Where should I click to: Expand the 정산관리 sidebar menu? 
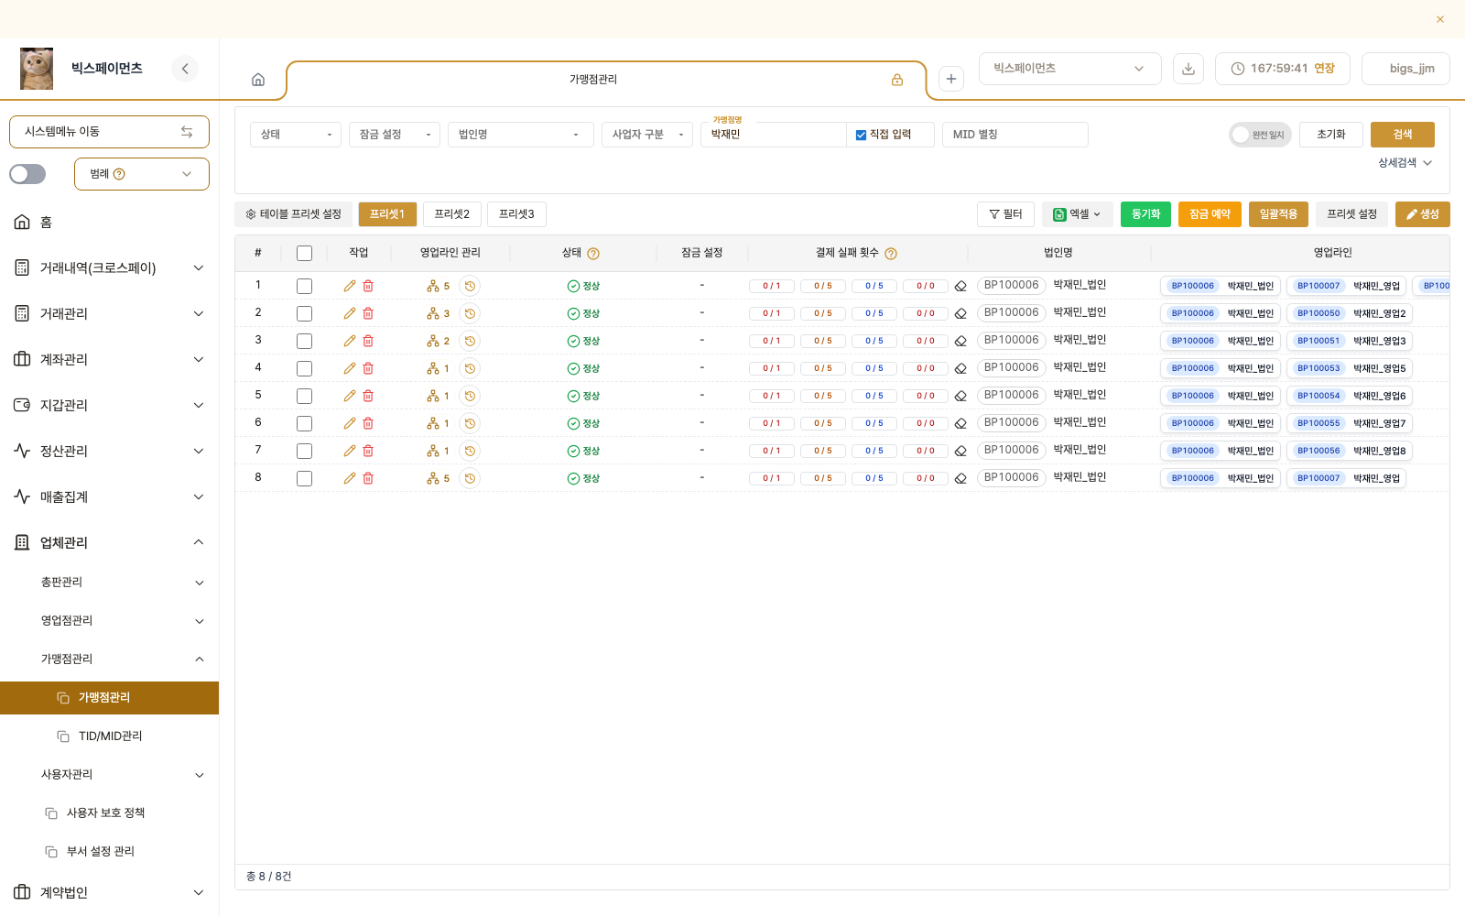[x=110, y=451]
